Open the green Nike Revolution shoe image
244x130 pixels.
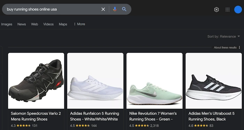(x=154, y=81)
